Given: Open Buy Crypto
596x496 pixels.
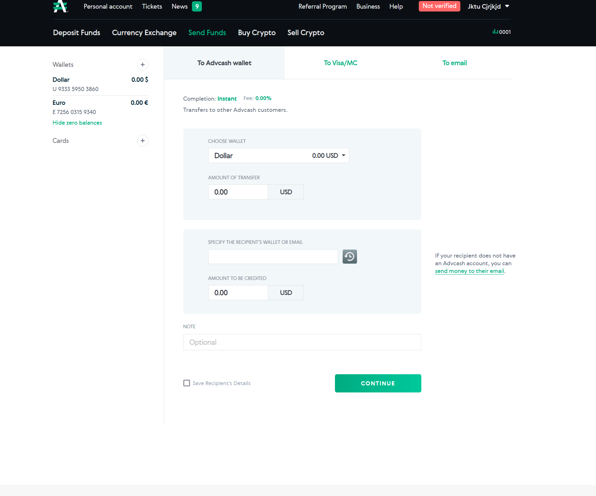Looking at the screenshot, I should tap(257, 33).
